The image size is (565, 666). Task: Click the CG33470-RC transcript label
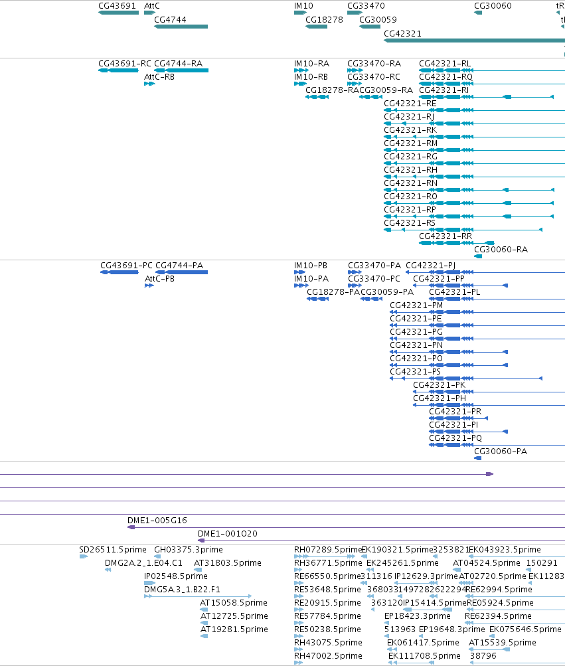click(x=374, y=77)
